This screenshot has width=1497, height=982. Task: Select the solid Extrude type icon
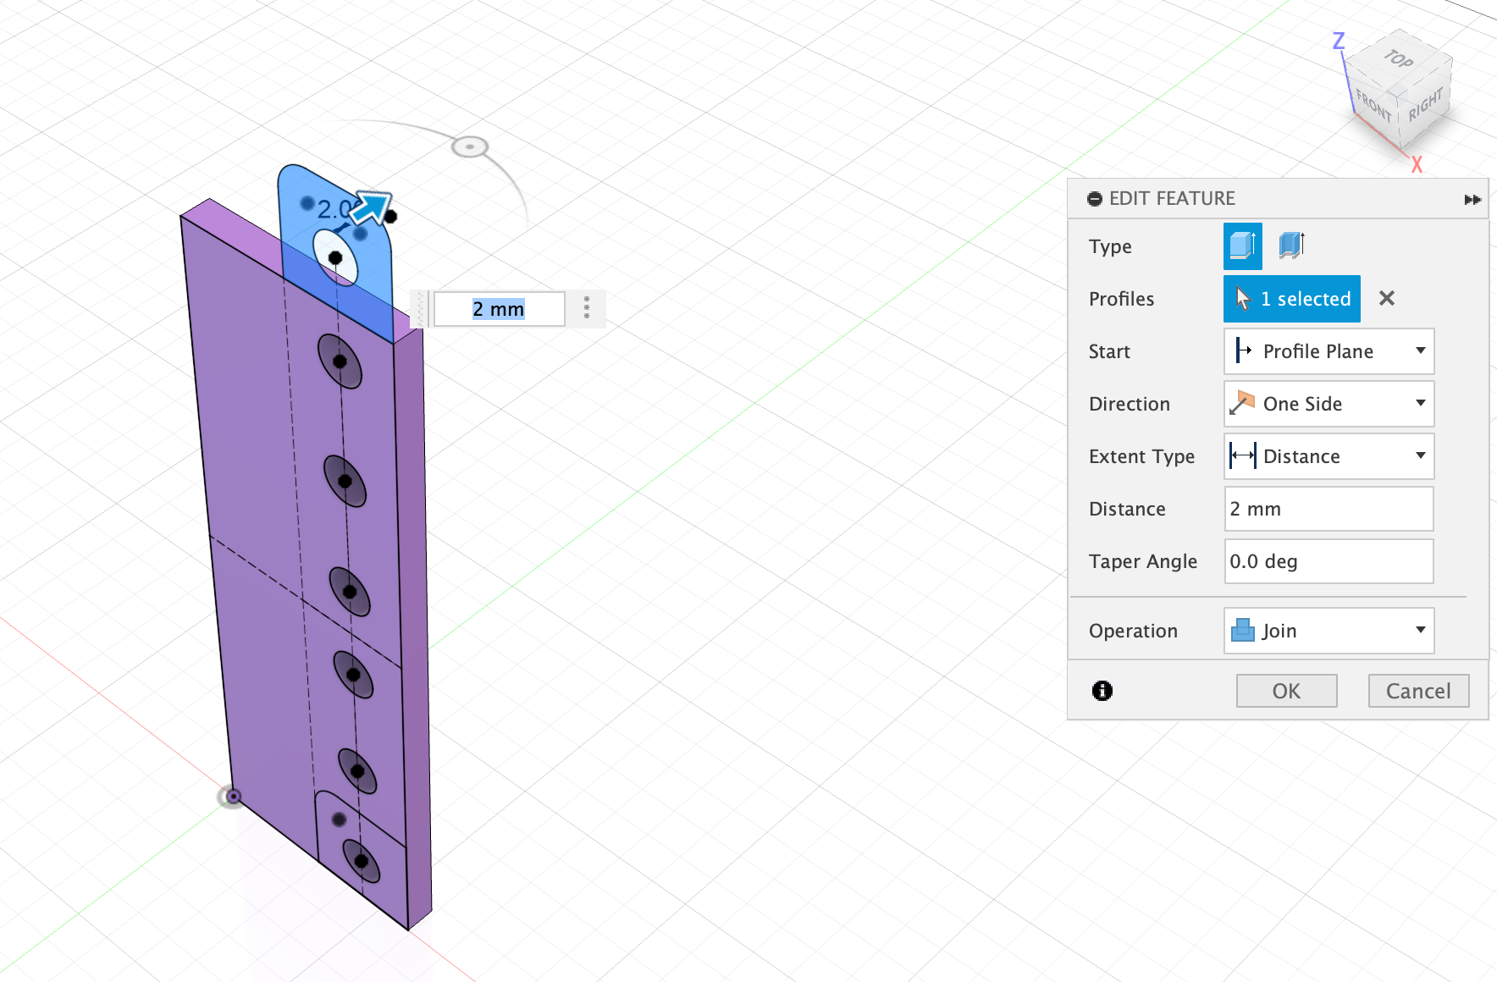coord(1242,246)
